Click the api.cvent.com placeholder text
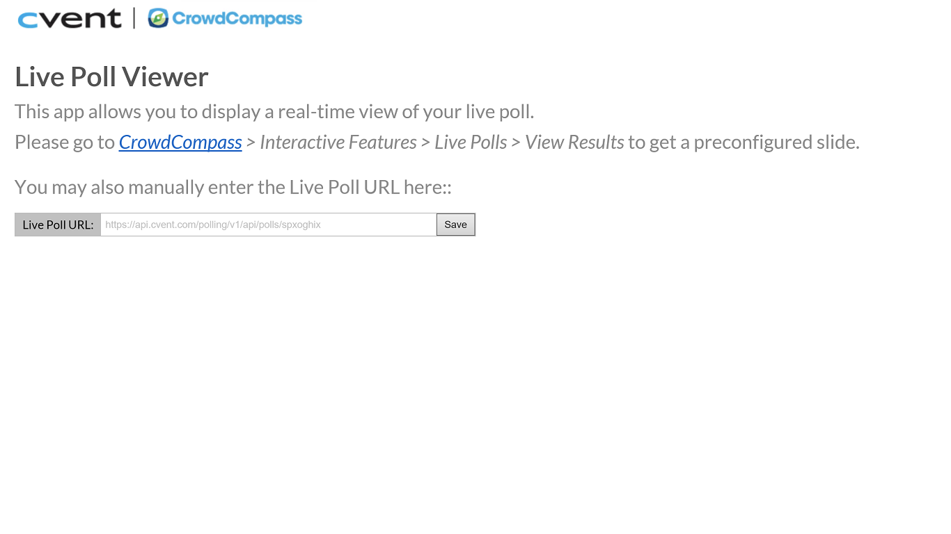The width and height of the screenshot is (951, 534). point(212,225)
